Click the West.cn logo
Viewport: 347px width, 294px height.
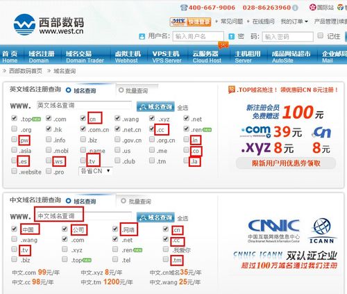click(49, 24)
